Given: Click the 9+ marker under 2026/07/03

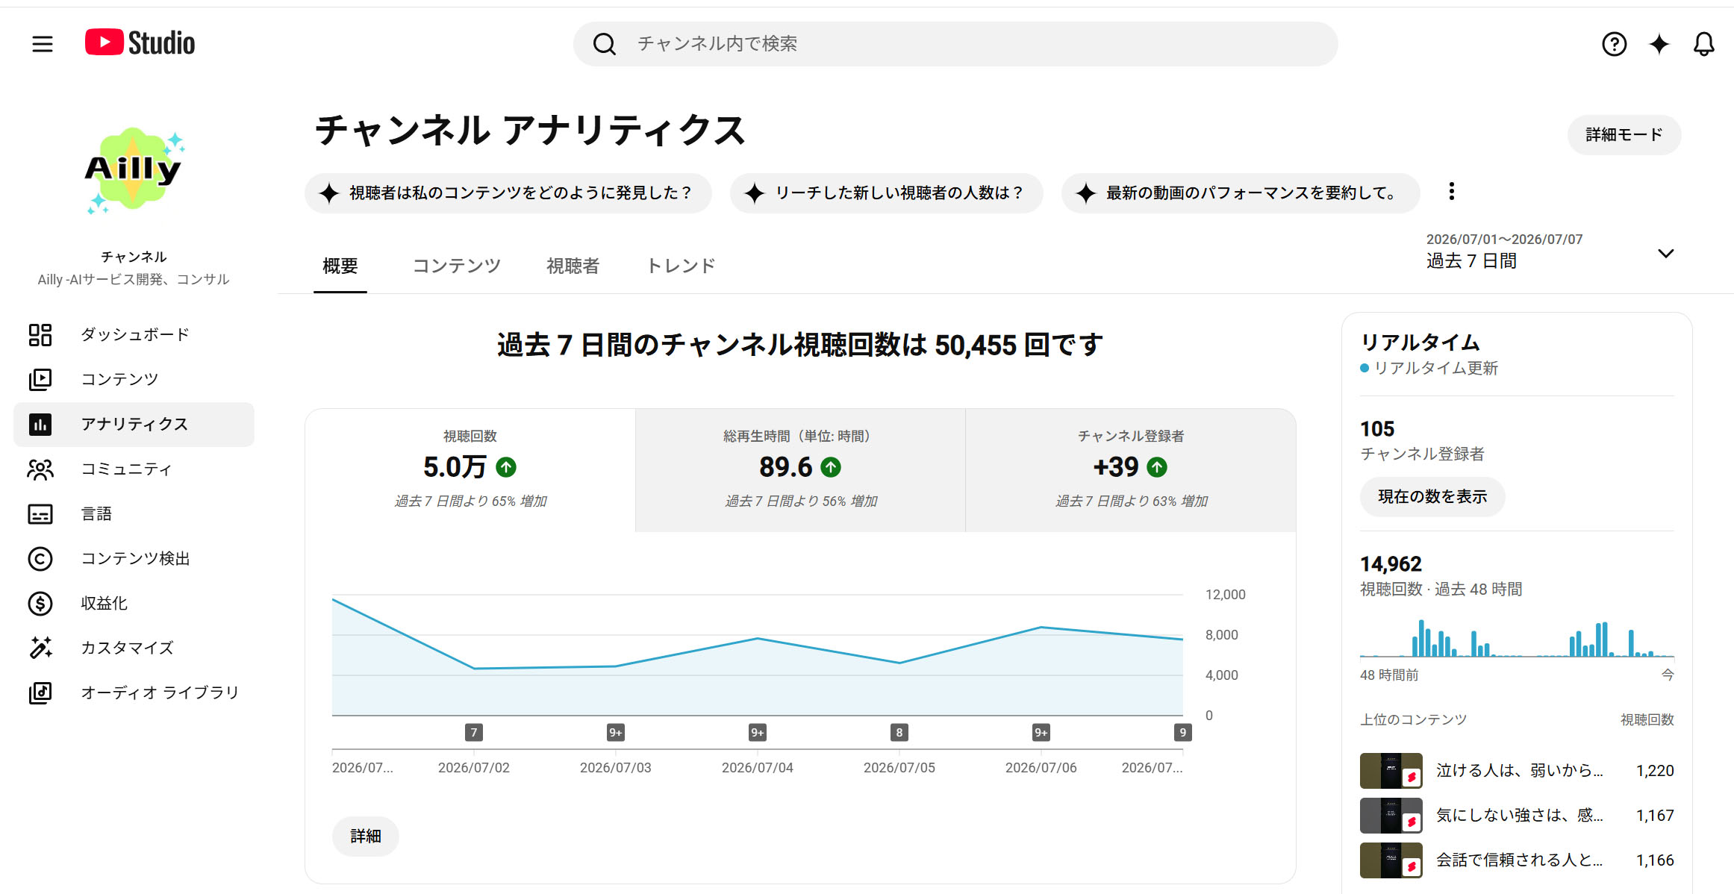Looking at the screenshot, I should 616,732.
